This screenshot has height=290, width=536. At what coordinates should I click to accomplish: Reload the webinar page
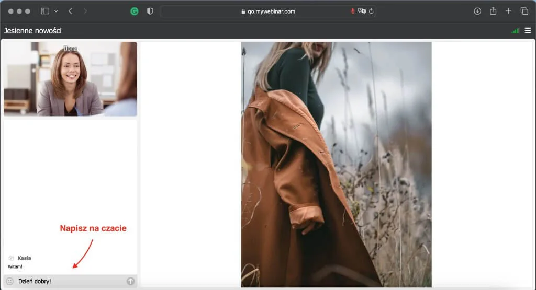click(371, 11)
